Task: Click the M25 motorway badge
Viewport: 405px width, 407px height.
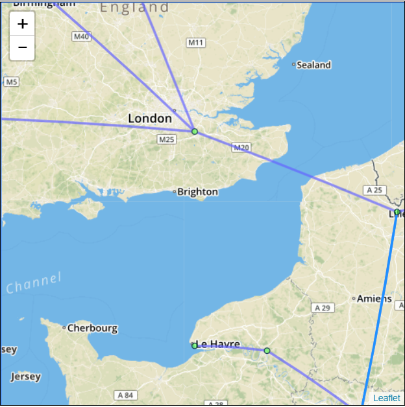Action: [166, 139]
